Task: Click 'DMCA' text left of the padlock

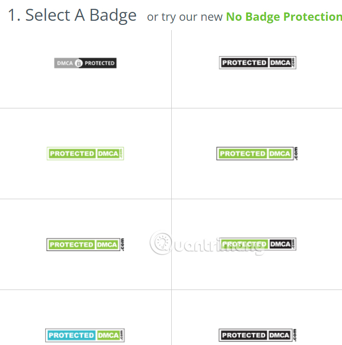Action: tap(64, 63)
